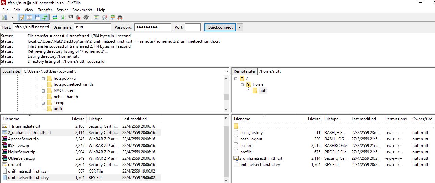Open the Transfer menu
The image size is (435, 183).
45,10
